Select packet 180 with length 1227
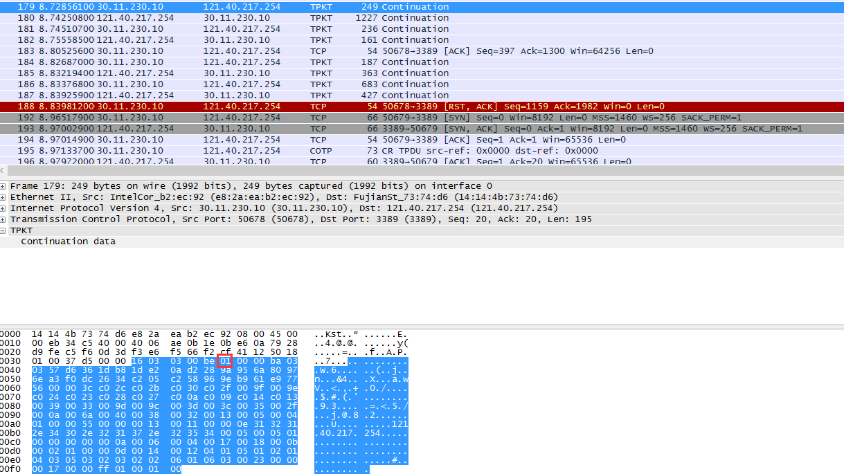Viewport: 844px width, 474px height. tap(422, 17)
